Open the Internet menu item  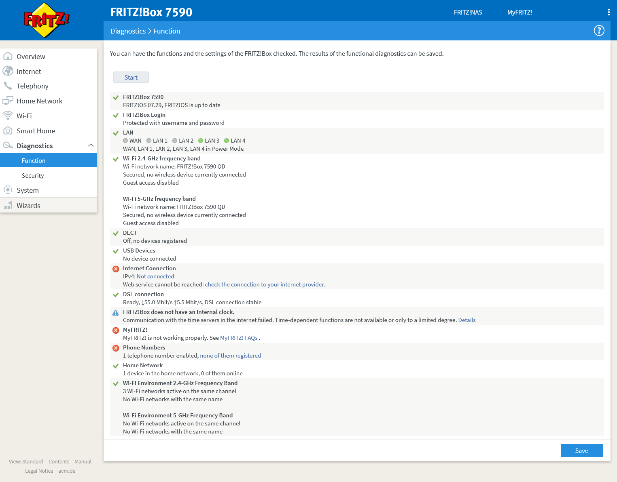coord(49,71)
